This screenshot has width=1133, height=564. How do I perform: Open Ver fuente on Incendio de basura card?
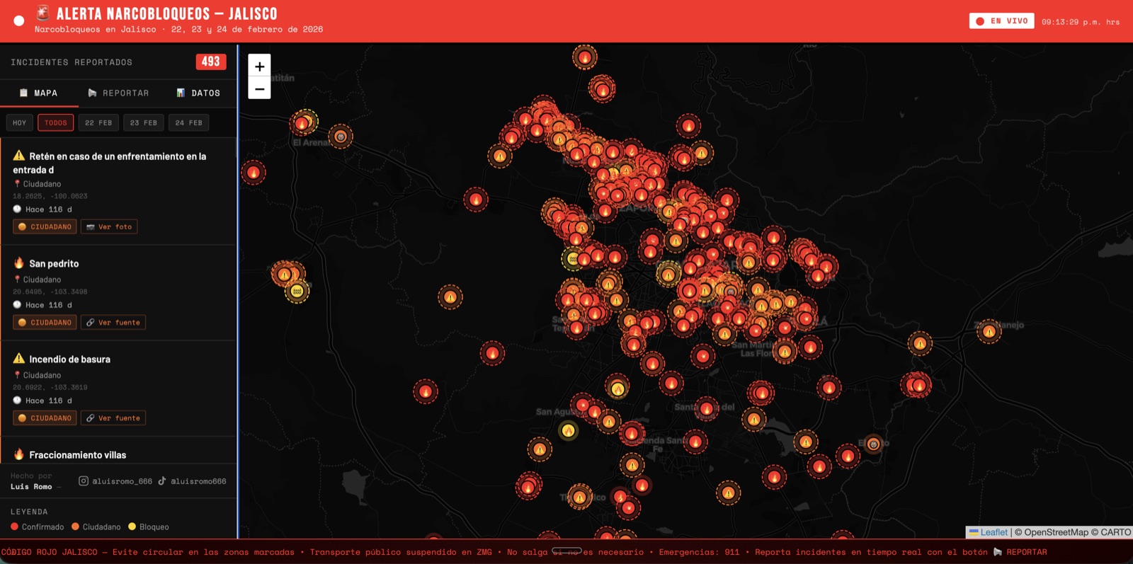[113, 418]
